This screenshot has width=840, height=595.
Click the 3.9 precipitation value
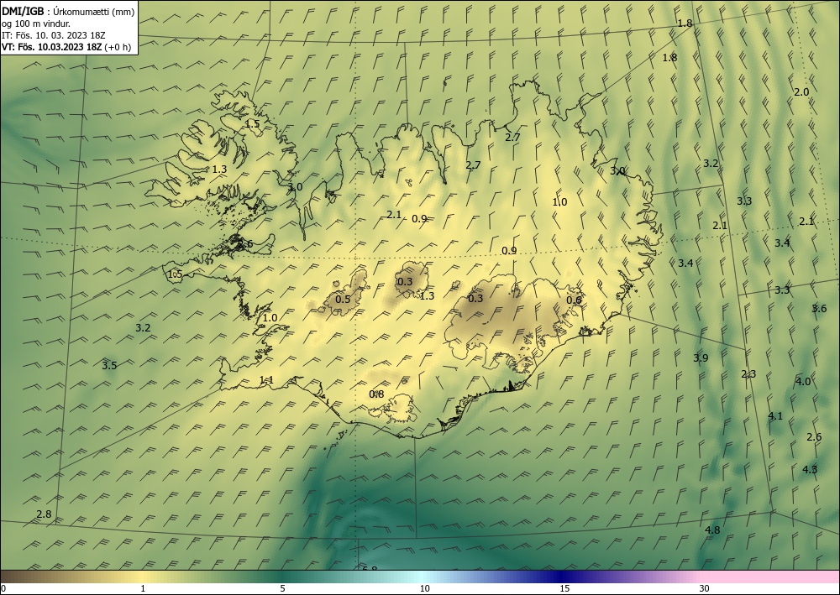[701, 358]
